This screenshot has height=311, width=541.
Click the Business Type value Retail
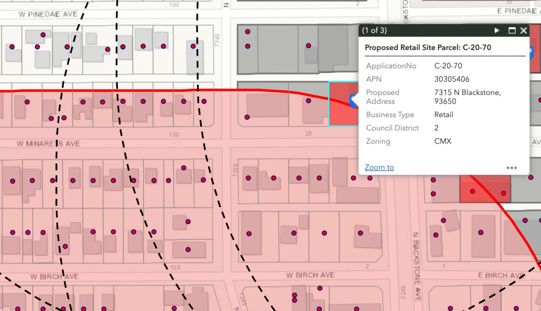(x=444, y=115)
